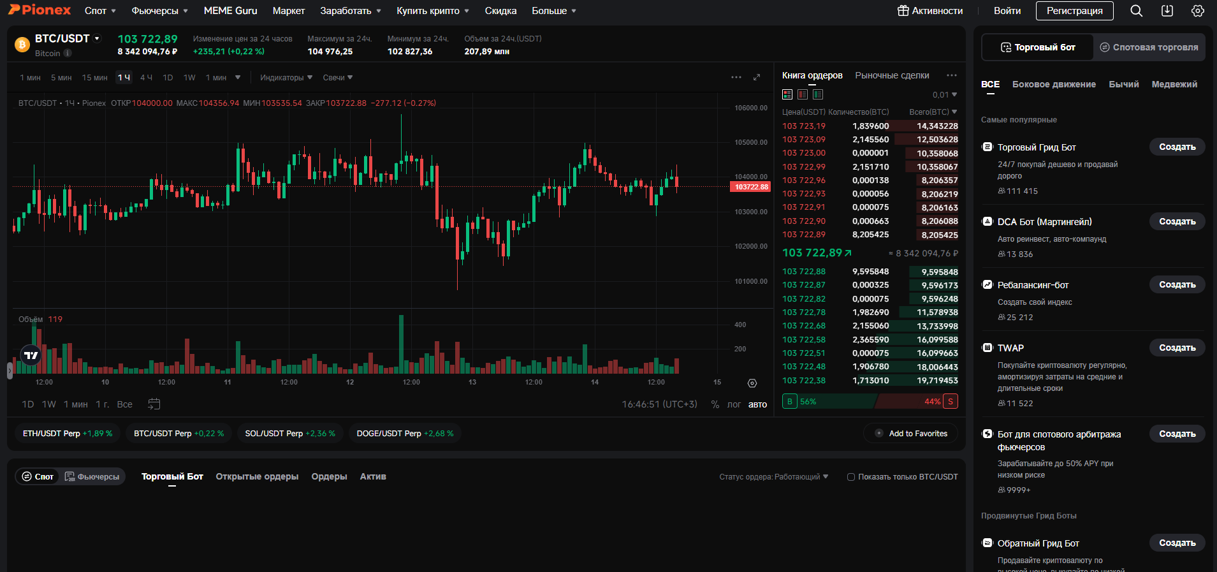Open the Купить крипто dropdown

(433, 11)
